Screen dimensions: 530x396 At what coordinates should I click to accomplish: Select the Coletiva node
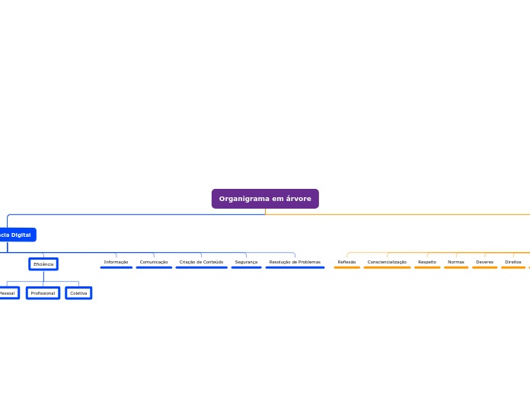coord(78,293)
